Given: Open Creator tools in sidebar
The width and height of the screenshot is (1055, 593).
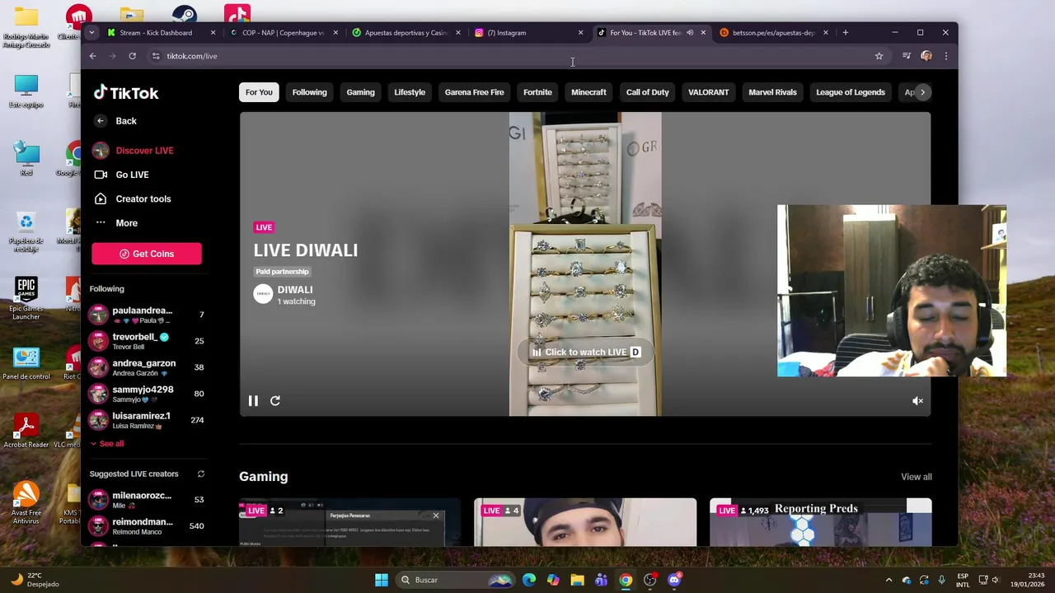Looking at the screenshot, I should (x=133, y=198).
